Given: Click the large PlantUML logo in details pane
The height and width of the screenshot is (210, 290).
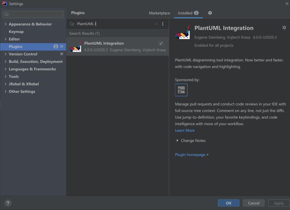Looking at the screenshot, I should [183, 32].
